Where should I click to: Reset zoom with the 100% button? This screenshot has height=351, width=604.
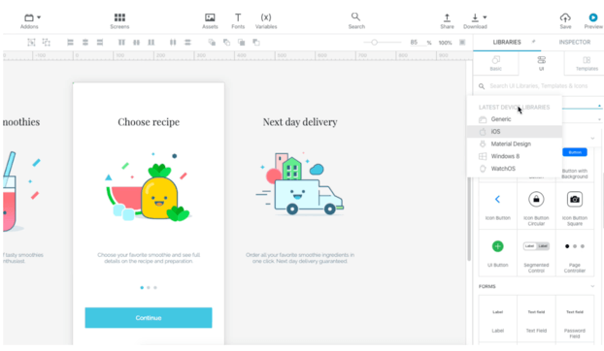tap(445, 43)
